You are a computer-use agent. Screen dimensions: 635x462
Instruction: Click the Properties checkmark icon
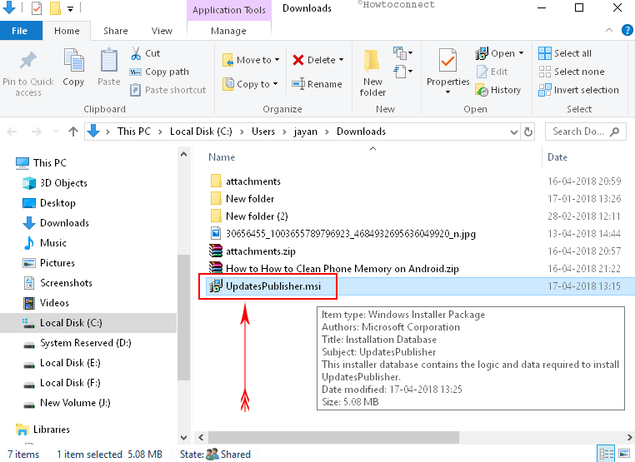[447, 60]
